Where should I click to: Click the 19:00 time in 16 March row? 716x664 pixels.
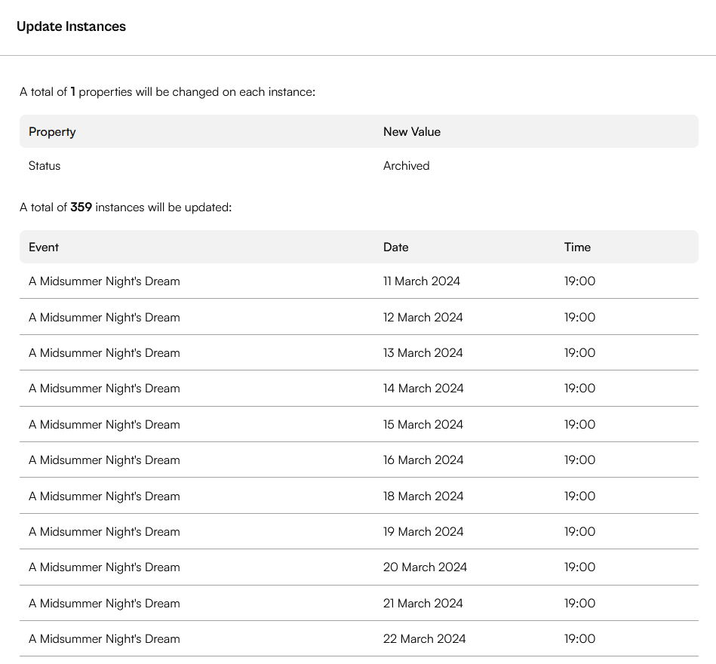pyautogui.click(x=579, y=460)
